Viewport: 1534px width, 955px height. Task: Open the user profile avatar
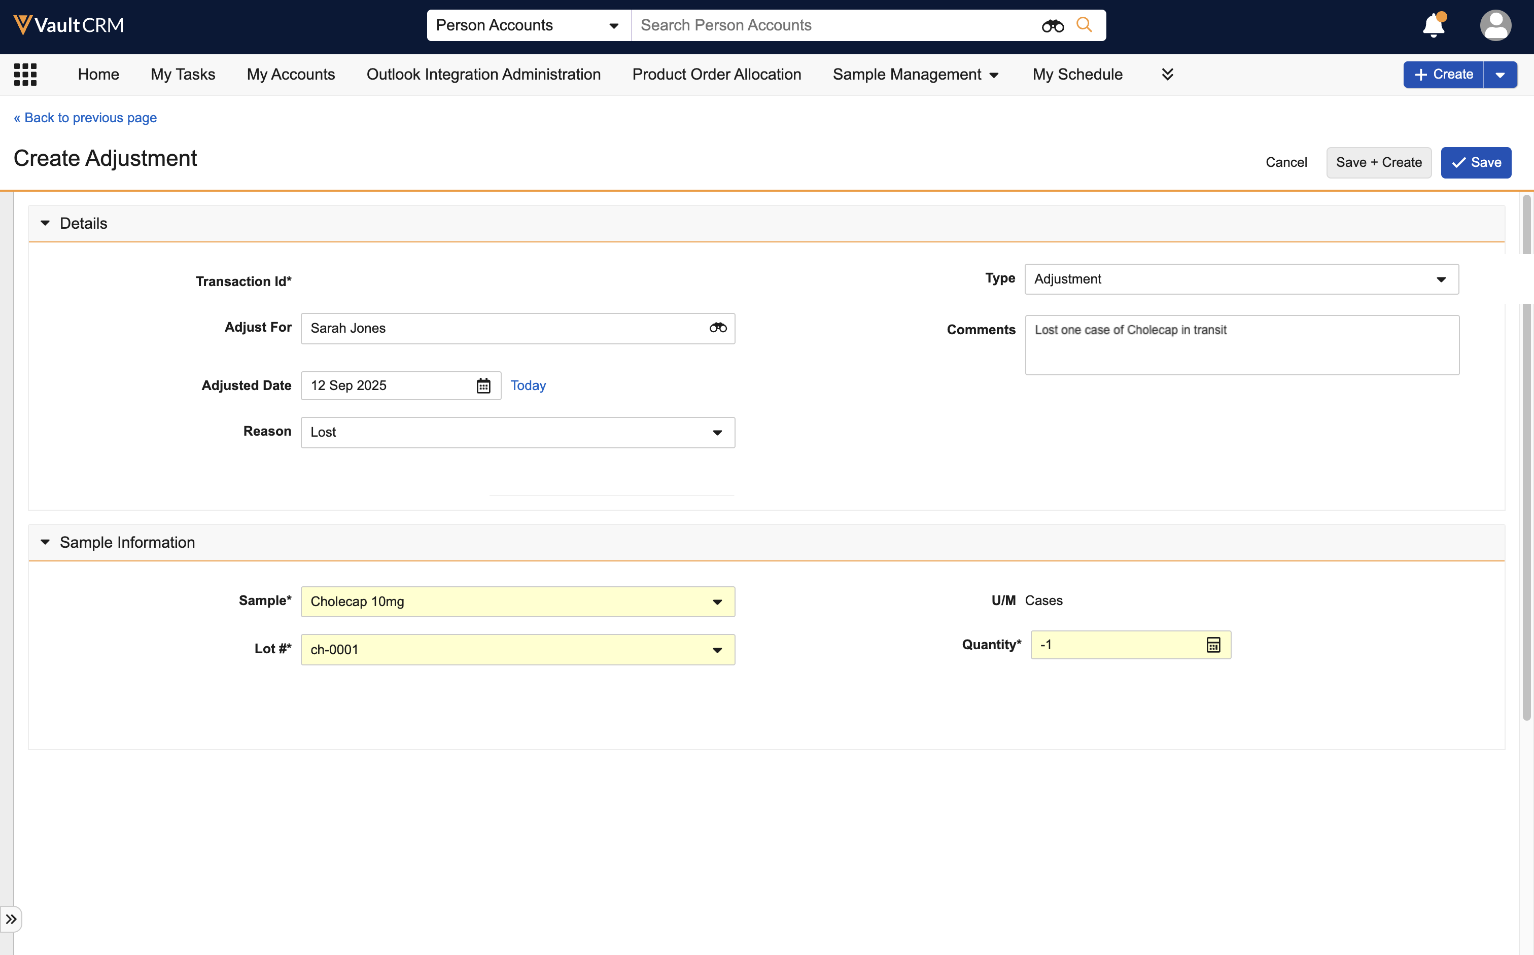(1495, 26)
